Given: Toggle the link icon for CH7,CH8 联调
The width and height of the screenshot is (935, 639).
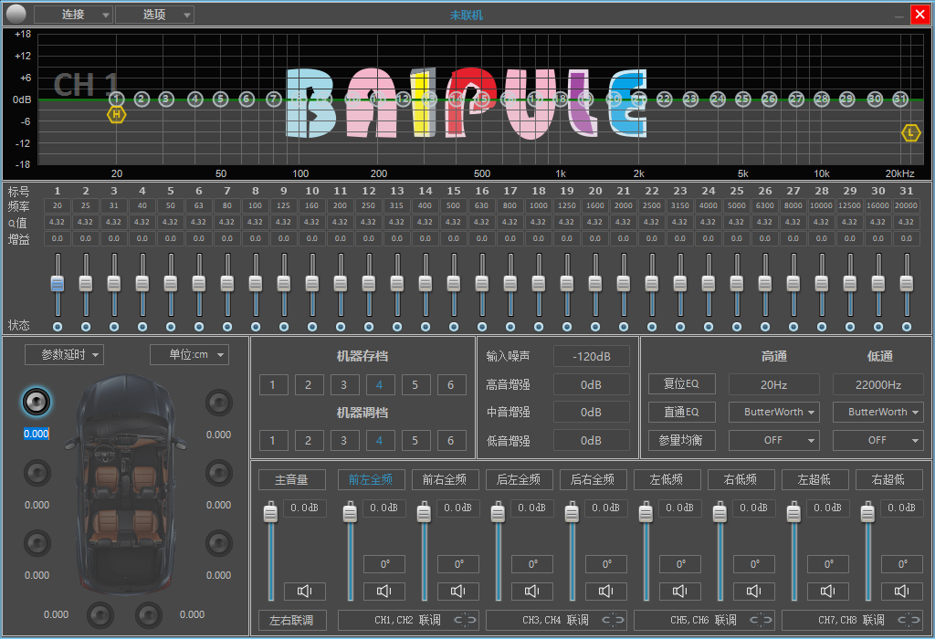Looking at the screenshot, I should tap(909, 620).
